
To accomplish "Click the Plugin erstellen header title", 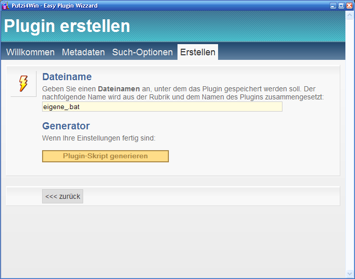I will (67, 26).
